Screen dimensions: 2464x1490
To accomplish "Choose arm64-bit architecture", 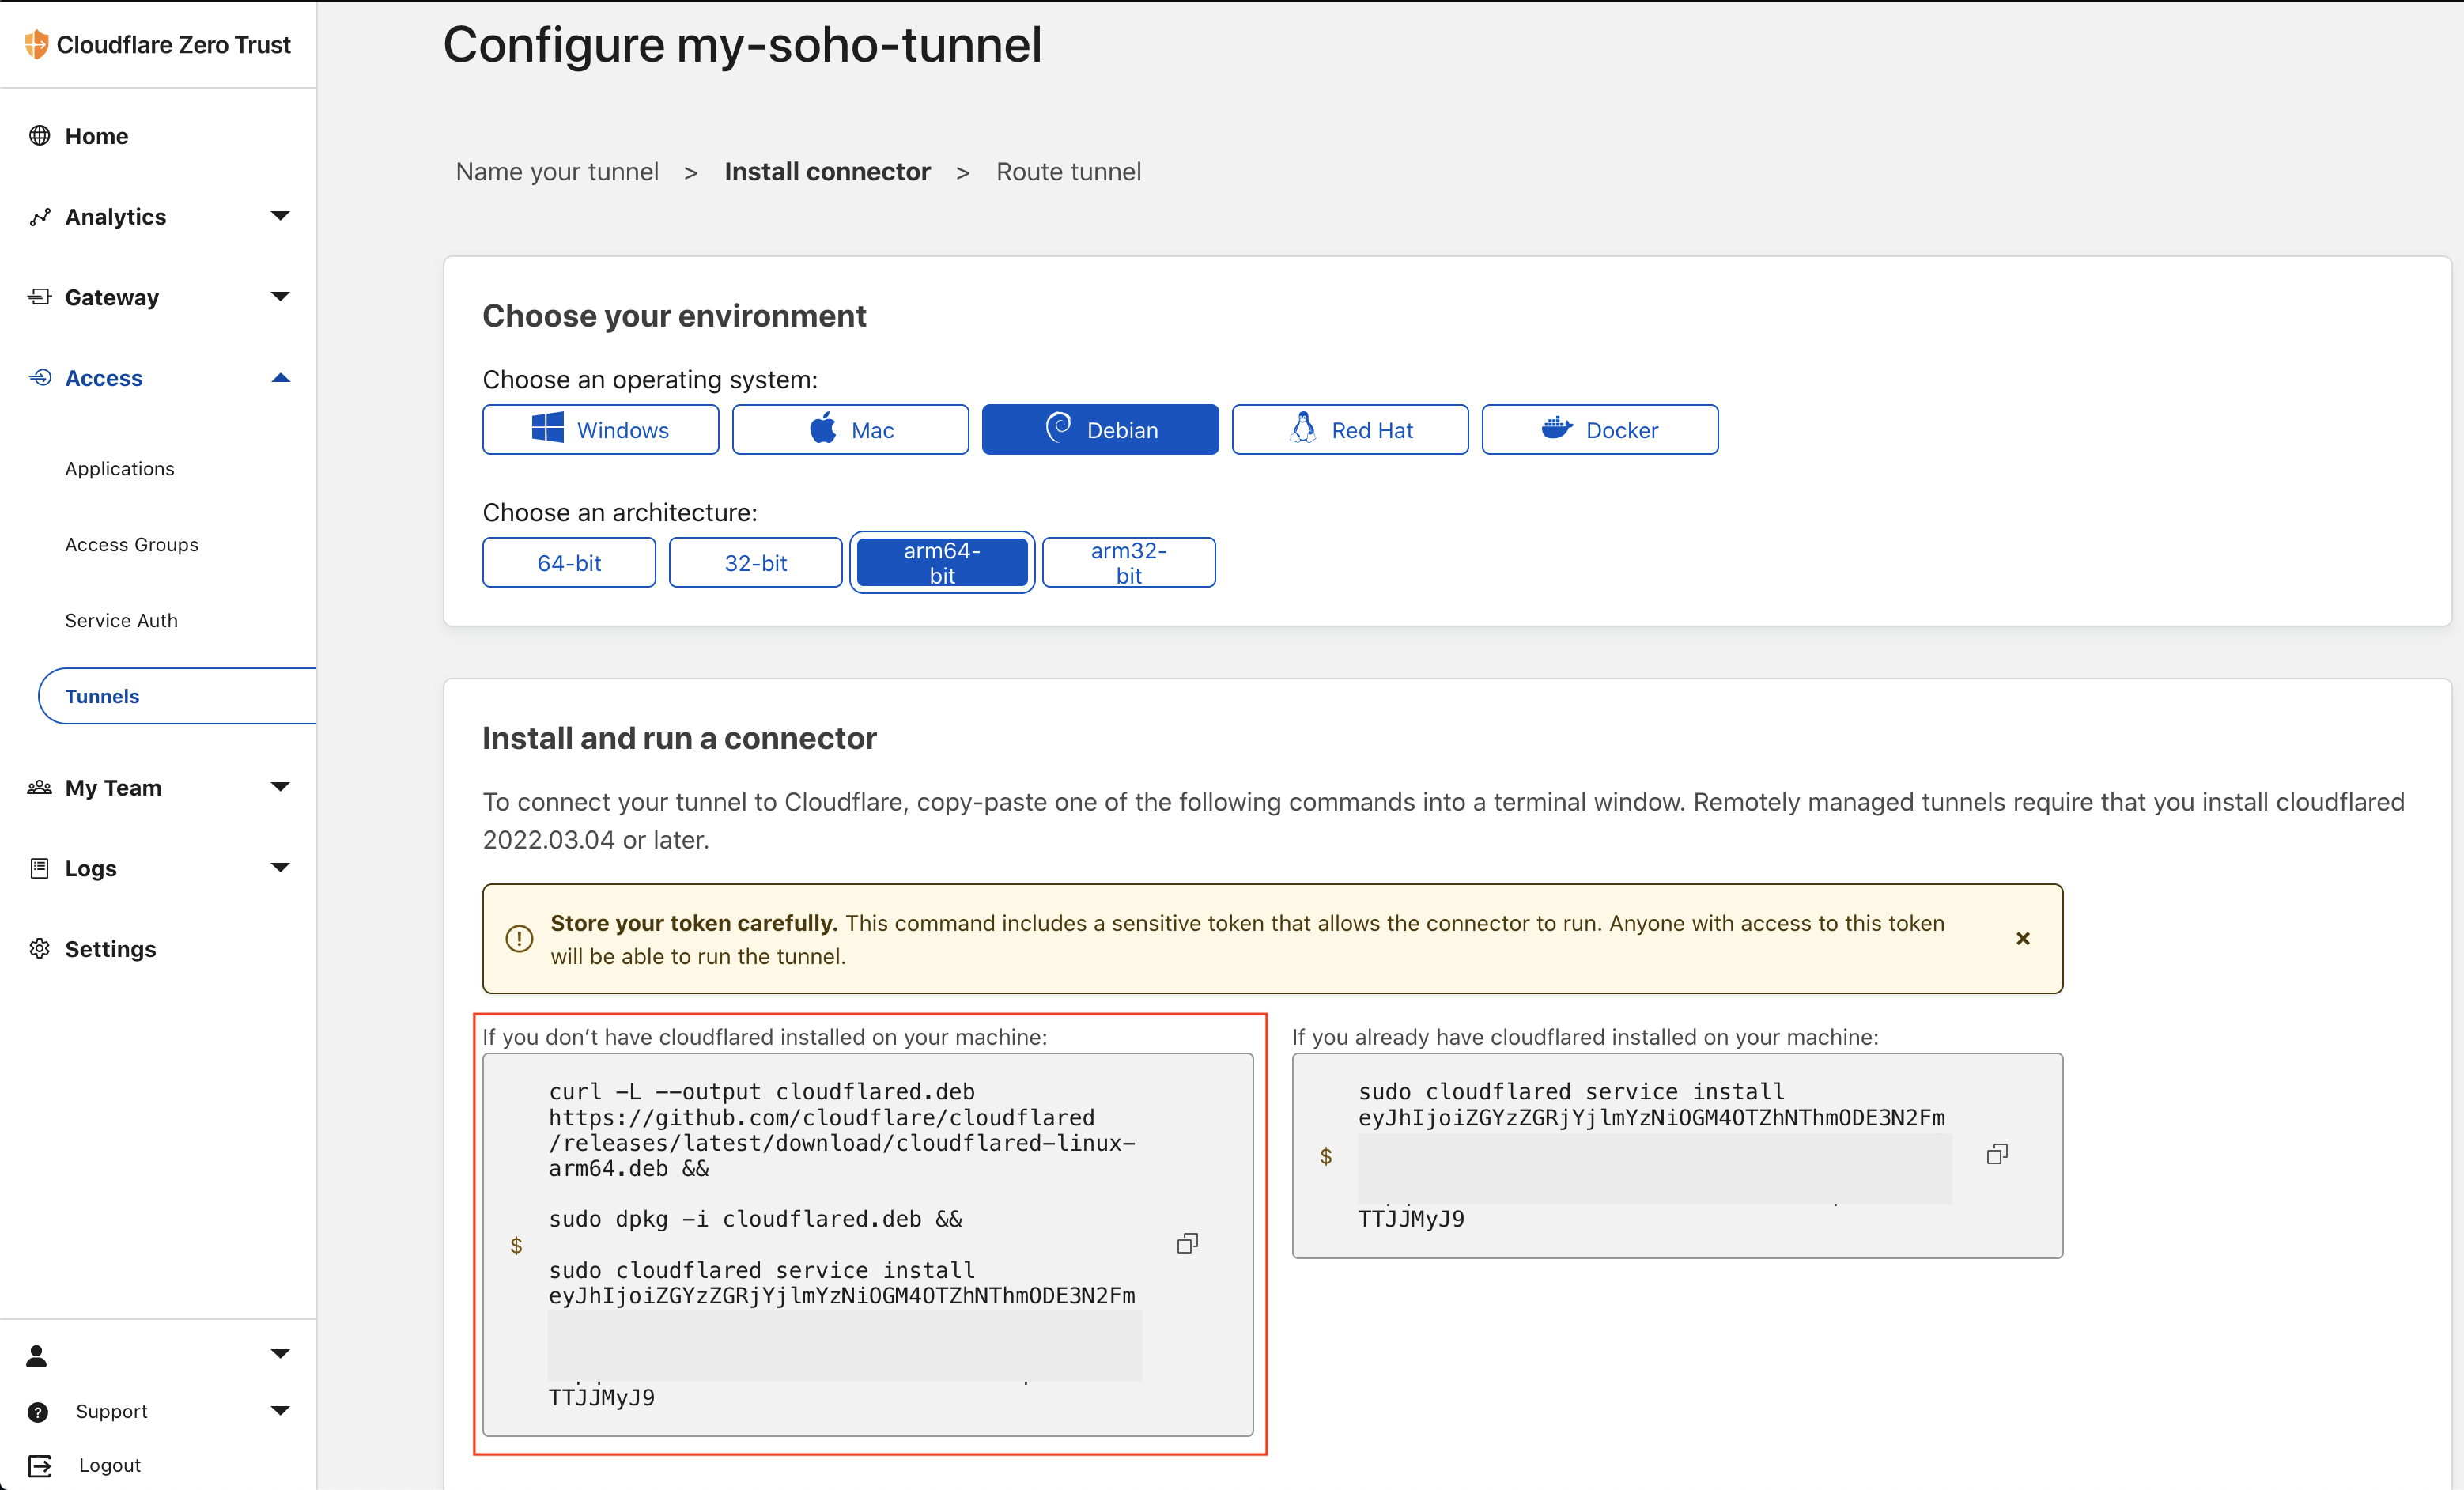I will click(x=942, y=562).
